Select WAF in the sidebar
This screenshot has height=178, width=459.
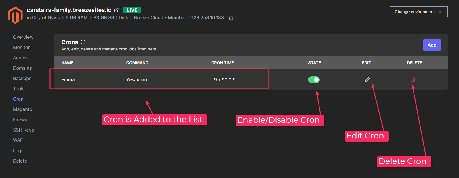point(18,140)
